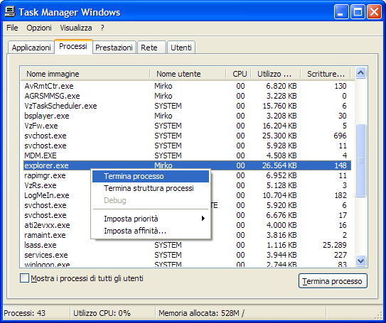Select the LogMeIn.exe process
The image size is (386, 323).
coord(47,195)
